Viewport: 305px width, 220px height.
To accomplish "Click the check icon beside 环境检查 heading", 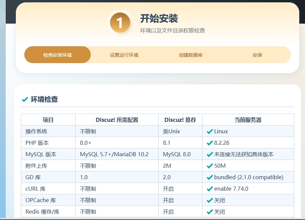I will 25,100.
